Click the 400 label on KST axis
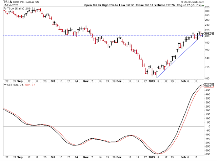The width and height of the screenshot is (217, 161). [x=208, y=94]
